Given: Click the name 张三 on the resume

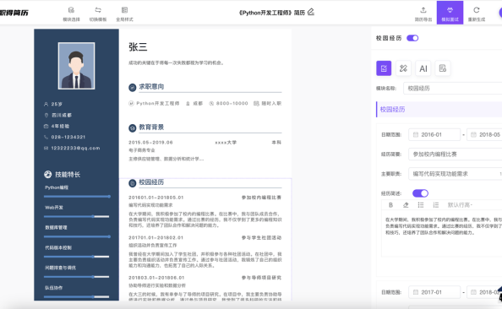Looking at the screenshot, I should [138, 47].
